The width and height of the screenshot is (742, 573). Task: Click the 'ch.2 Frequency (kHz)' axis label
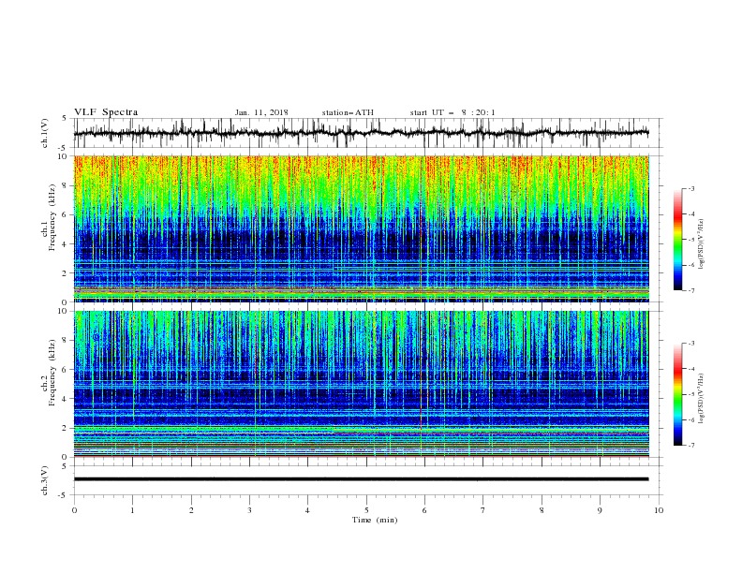49,372
